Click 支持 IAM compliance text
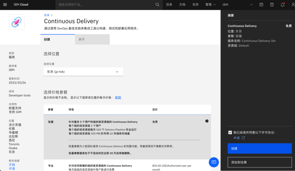295x171 pixels. (x=15, y=112)
